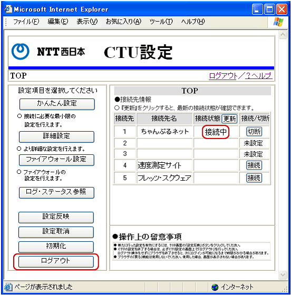Open the お気に入り(A) menu

pos(123,22)
